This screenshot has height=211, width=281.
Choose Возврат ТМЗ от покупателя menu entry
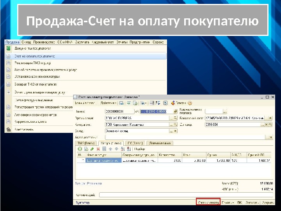pos(86,84)
